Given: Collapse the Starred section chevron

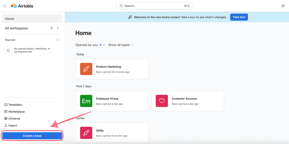Looking at the screenshot, I should (58, 40).
